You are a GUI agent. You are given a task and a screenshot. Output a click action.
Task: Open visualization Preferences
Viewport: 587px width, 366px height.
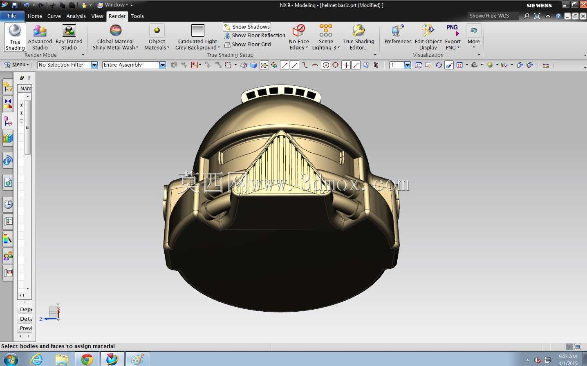[x=398, y=34]
